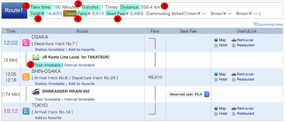Open Interval timetable for JR Kyoto Line Local
This screenshot has height=122, width=285.
pyautogui.click(x=79, y=65)
